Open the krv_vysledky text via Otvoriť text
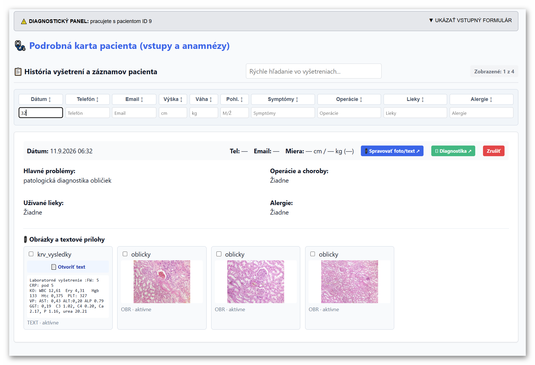 pos(68,267)
